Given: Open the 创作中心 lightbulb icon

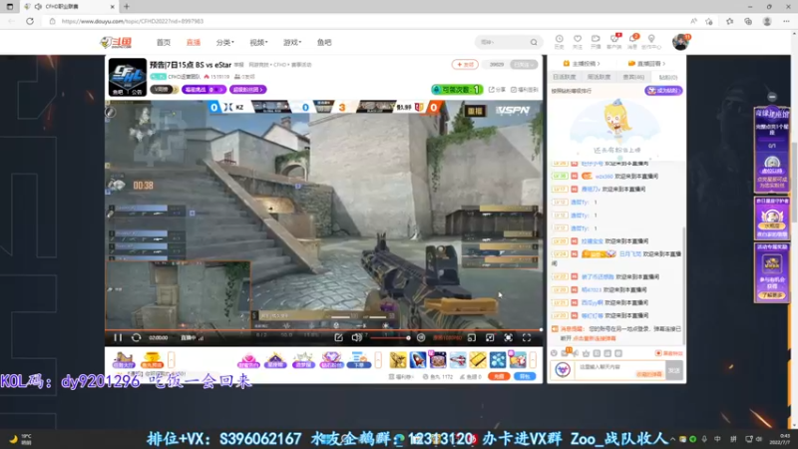Looking at the screenshot, I should pyautogui.click(x=651, y=41).
